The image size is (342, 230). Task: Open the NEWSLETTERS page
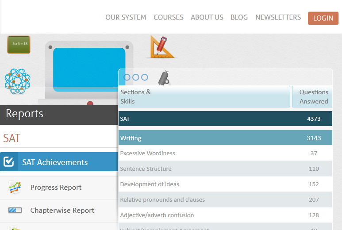click(x=278, y=17)
